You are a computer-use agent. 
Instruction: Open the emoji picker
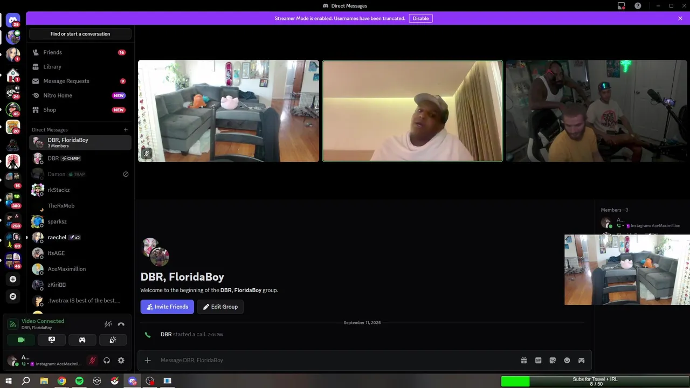pyautogui.click(x=567, y=361)
